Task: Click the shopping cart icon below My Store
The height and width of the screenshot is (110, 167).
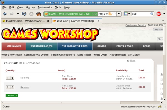Action: [x=159, y=39]
